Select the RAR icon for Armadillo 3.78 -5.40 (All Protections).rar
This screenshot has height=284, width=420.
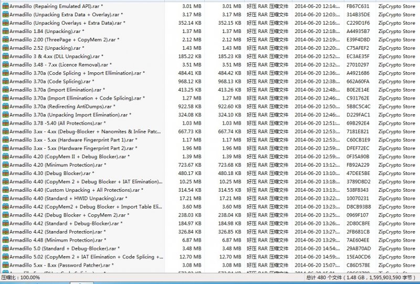coord(5,123)
